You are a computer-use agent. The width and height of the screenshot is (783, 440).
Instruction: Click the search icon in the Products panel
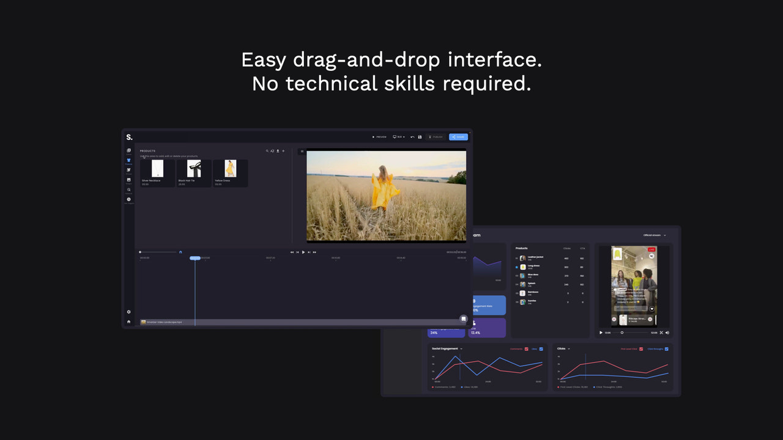[267, 151]
